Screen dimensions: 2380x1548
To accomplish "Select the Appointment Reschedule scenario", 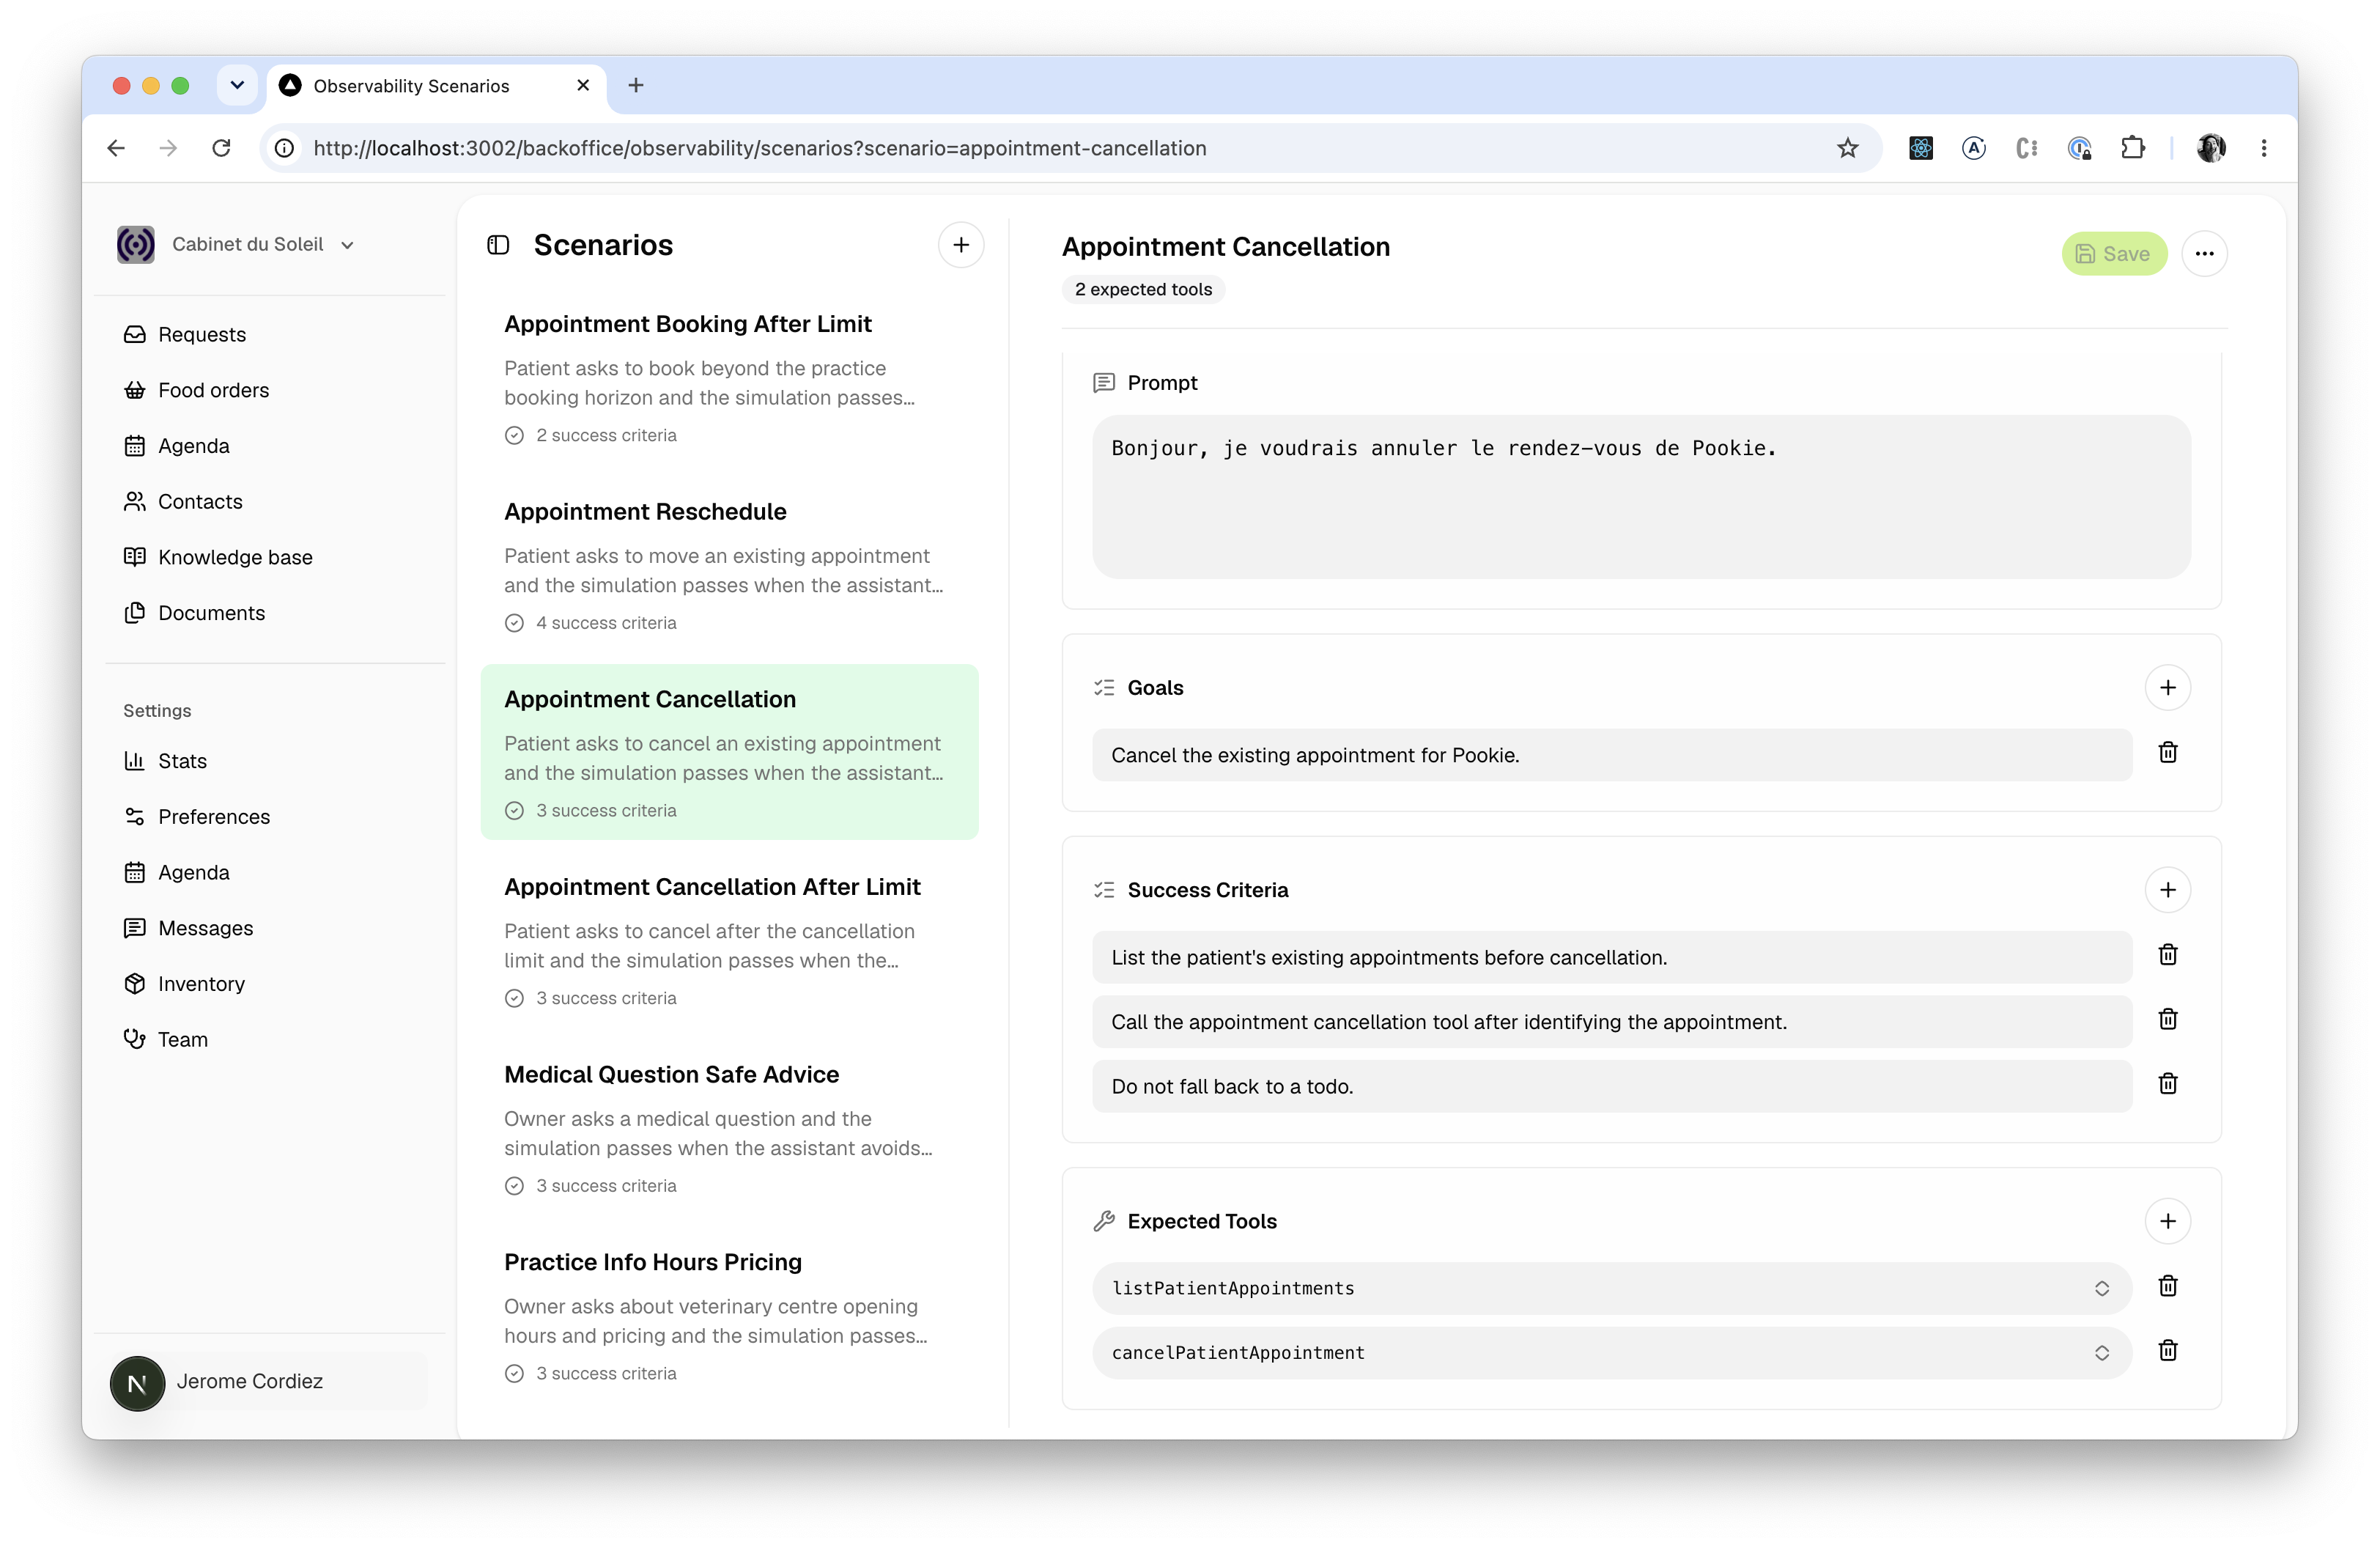I will [x=729, y=565].
